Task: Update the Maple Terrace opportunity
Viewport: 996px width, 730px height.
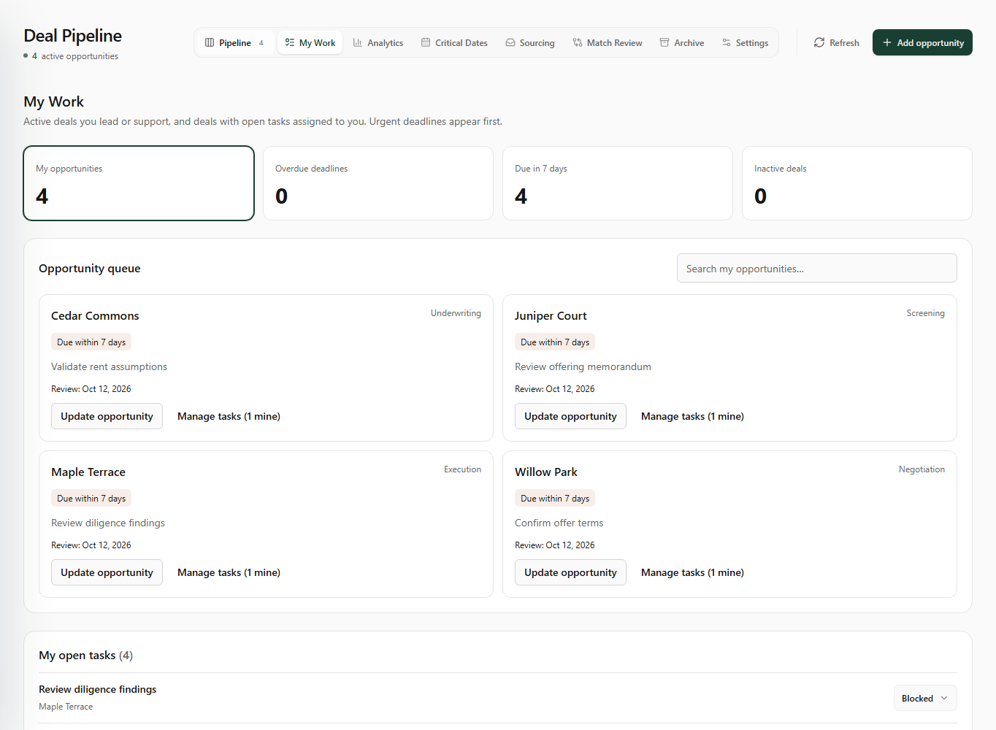Action: click(x=107, y=572)
